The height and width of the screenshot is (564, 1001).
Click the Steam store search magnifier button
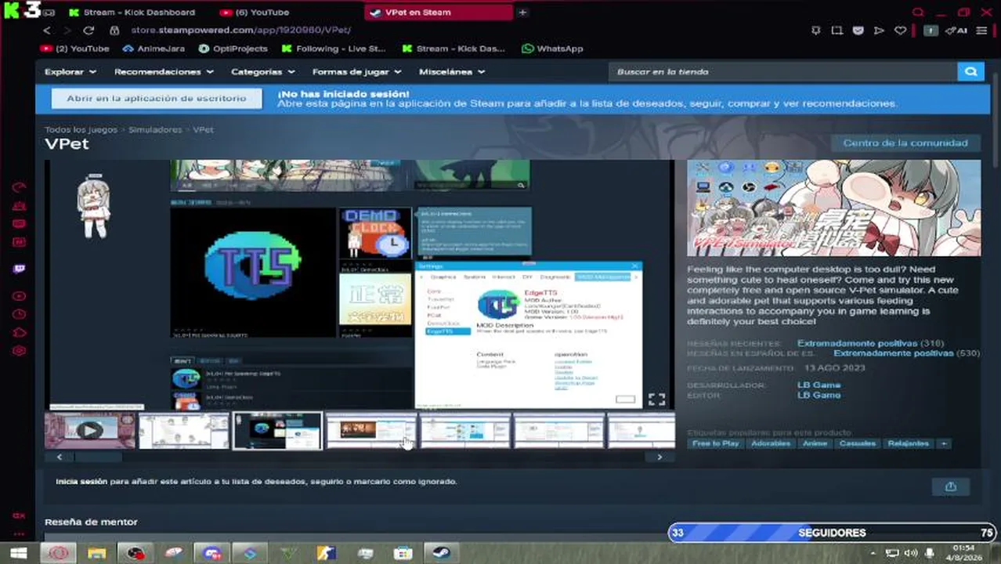(970, 71)
